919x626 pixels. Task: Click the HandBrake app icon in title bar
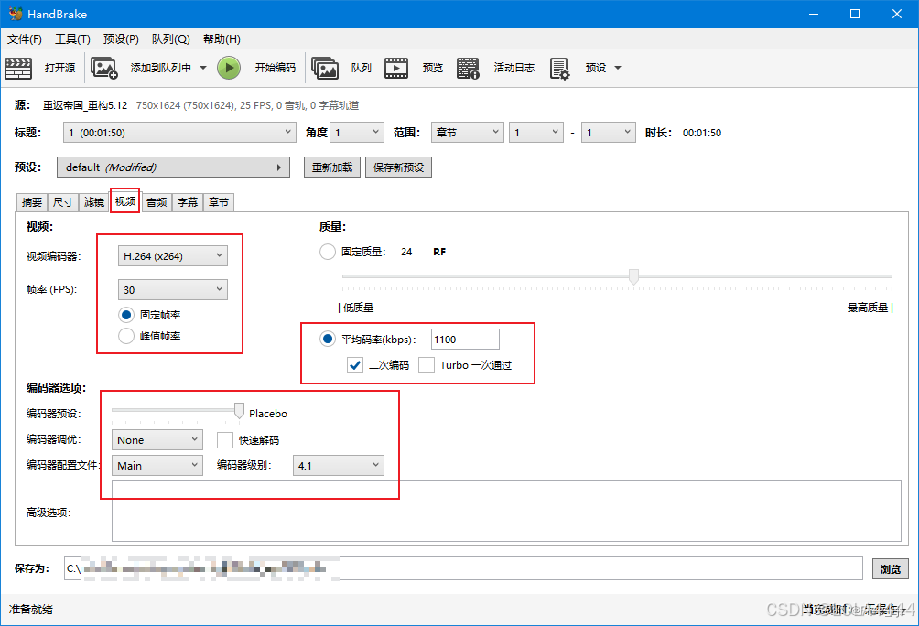[x=16, y=14]
